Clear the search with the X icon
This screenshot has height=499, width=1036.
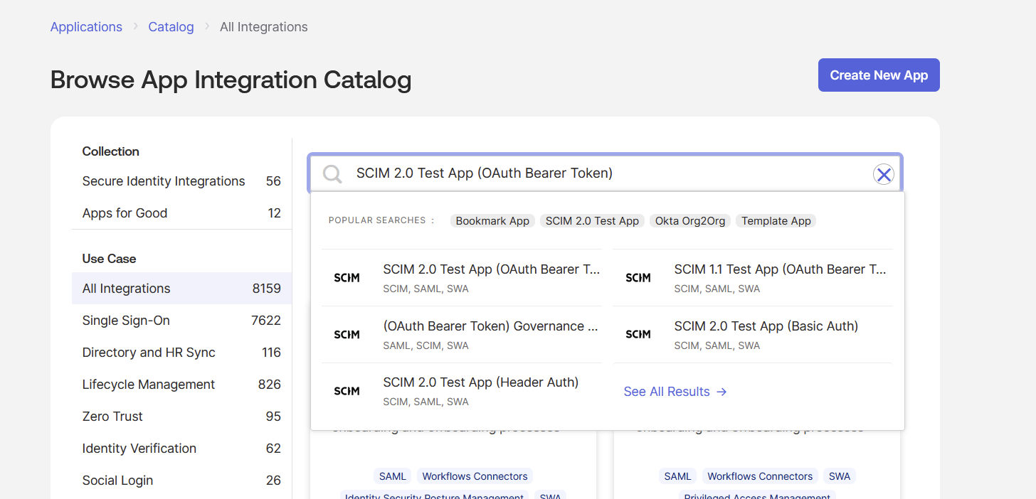pyautogui.click(x=884, y=173)
